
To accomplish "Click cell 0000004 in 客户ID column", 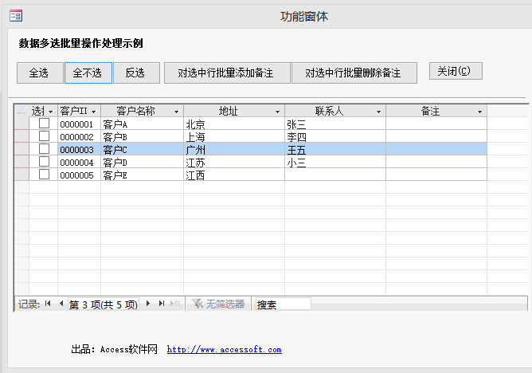I will [79, 162].
